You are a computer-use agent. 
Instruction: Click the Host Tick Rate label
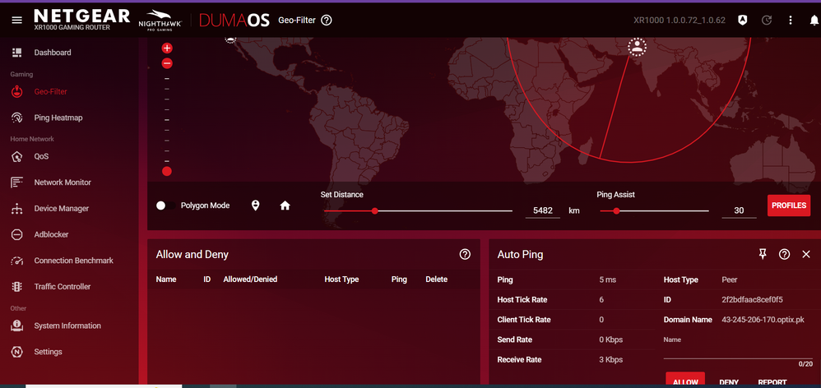pyautogui.click(x=522, y=299)
